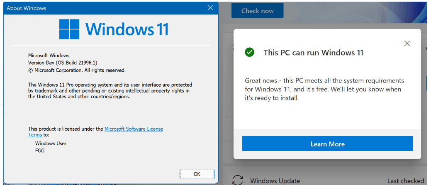The image size is (431, 185).
Task: Click the green checkmark status icon
Action: pyautogui.click(x=250, y=52)
